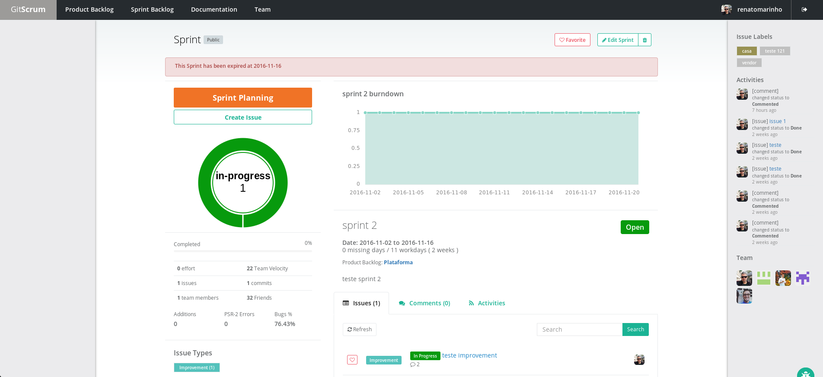The width and height of the screenshot is (823, 377).
Task: Click the Open status button
Action: (635, 227)
